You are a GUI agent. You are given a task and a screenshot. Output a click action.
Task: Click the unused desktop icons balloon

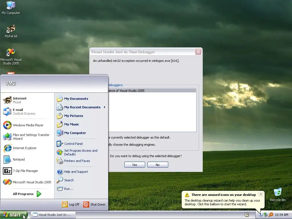coord(223,199)
